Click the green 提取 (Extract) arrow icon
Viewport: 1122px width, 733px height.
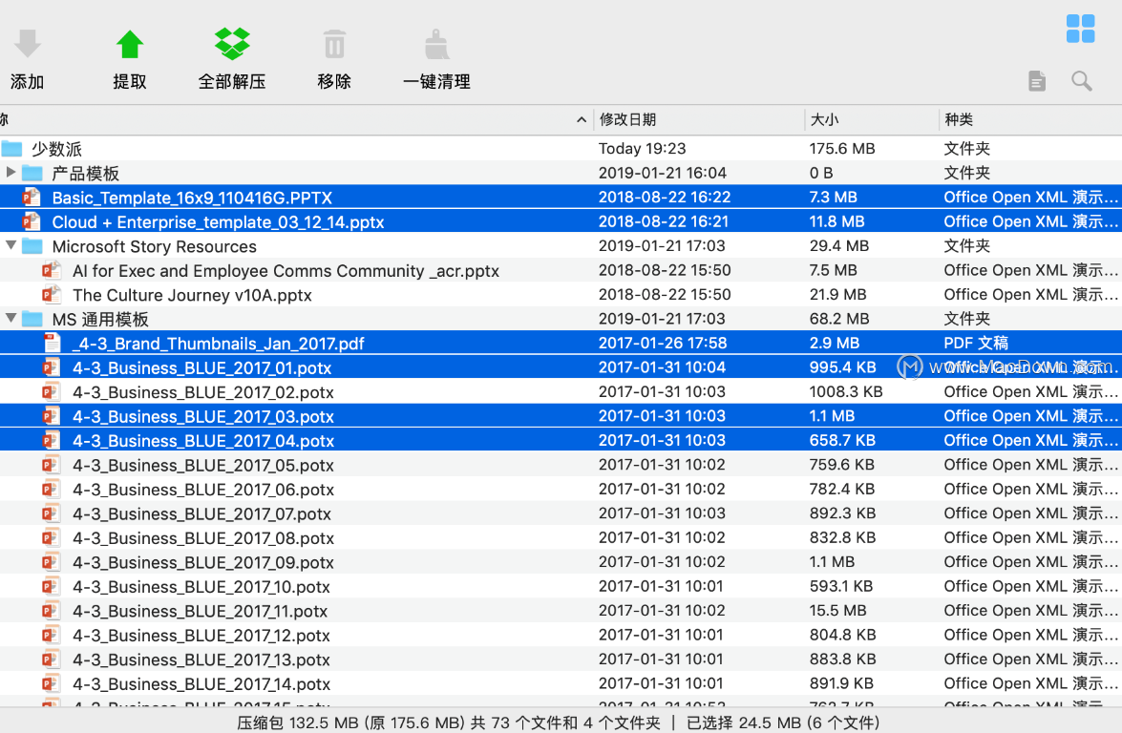[x=130, y=44]
